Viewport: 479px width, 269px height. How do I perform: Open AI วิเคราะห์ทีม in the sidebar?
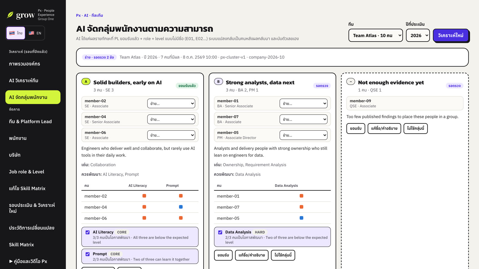[x=33, y=80]
